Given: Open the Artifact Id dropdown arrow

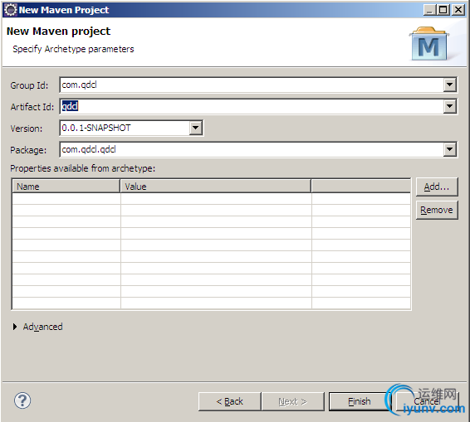Looking at the screenshot, I should tap(449, 106).
